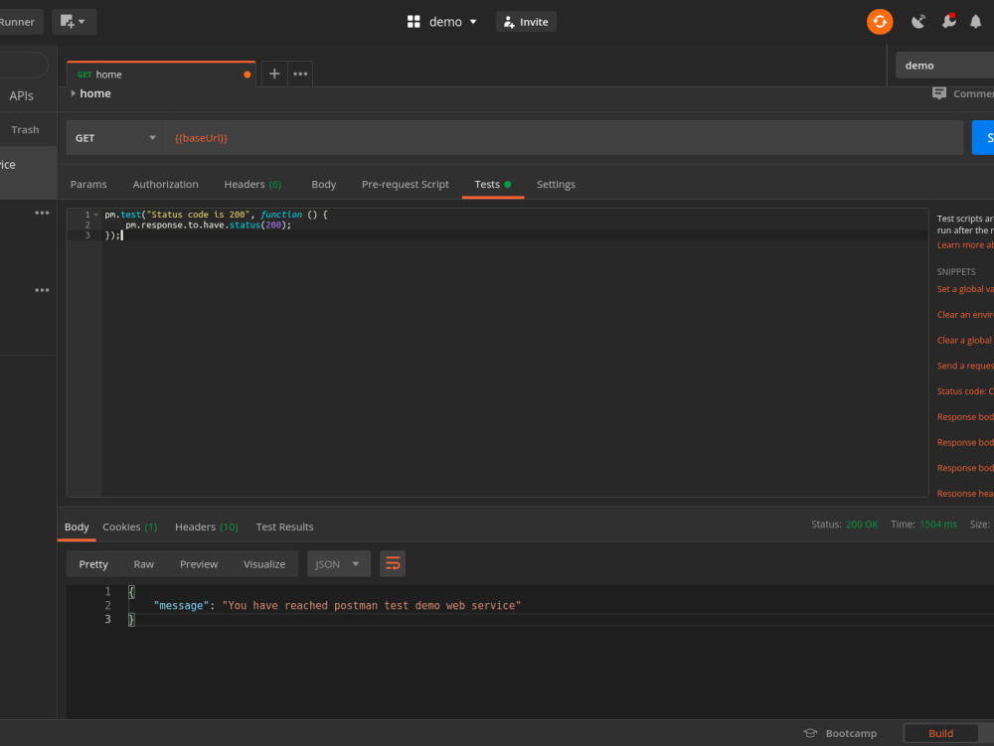The height and width of the screenshot is (746, 994).
Task: Open lower sidebar ellipsis menu
Action: click(42, 290)
